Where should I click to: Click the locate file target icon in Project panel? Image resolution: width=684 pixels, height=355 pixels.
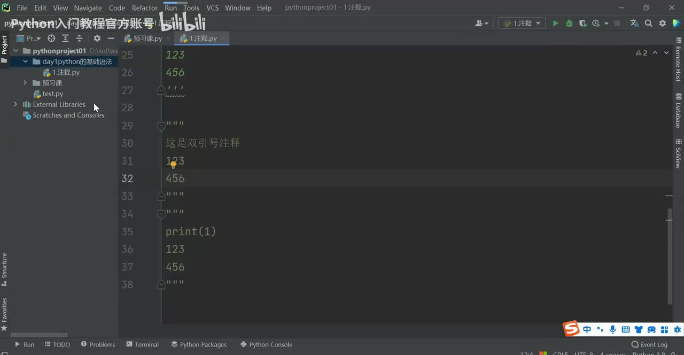51,38
